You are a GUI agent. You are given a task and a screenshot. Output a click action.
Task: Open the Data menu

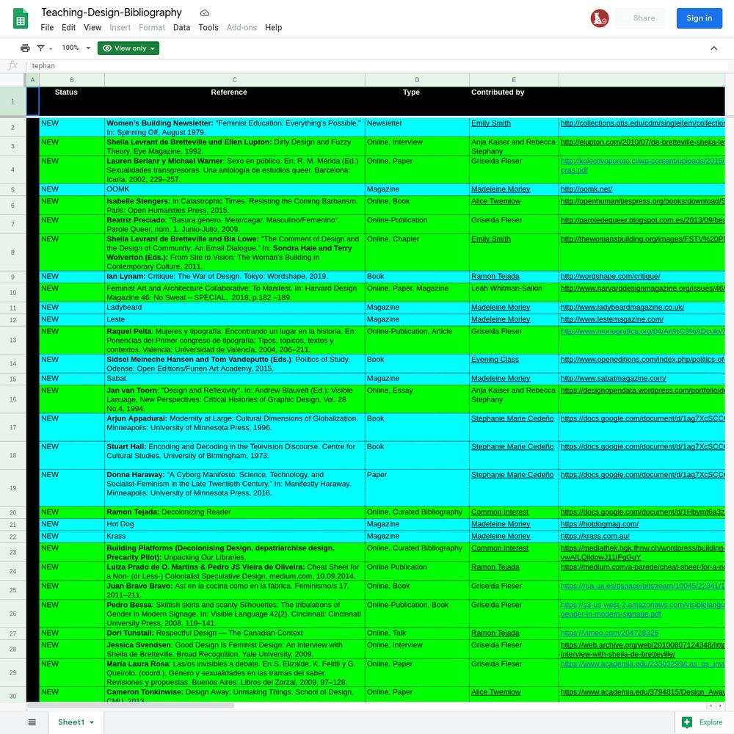181,28
